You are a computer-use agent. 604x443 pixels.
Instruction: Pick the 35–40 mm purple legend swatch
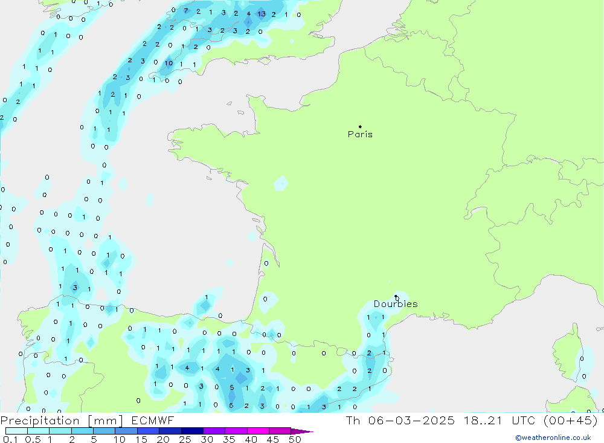(236, 431)
